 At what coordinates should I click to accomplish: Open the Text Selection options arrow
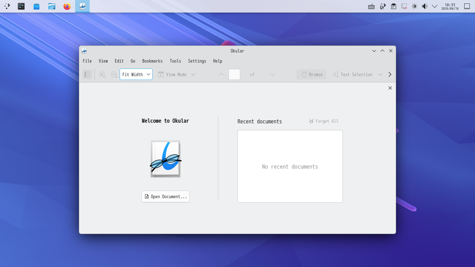(x=380, y=74)
